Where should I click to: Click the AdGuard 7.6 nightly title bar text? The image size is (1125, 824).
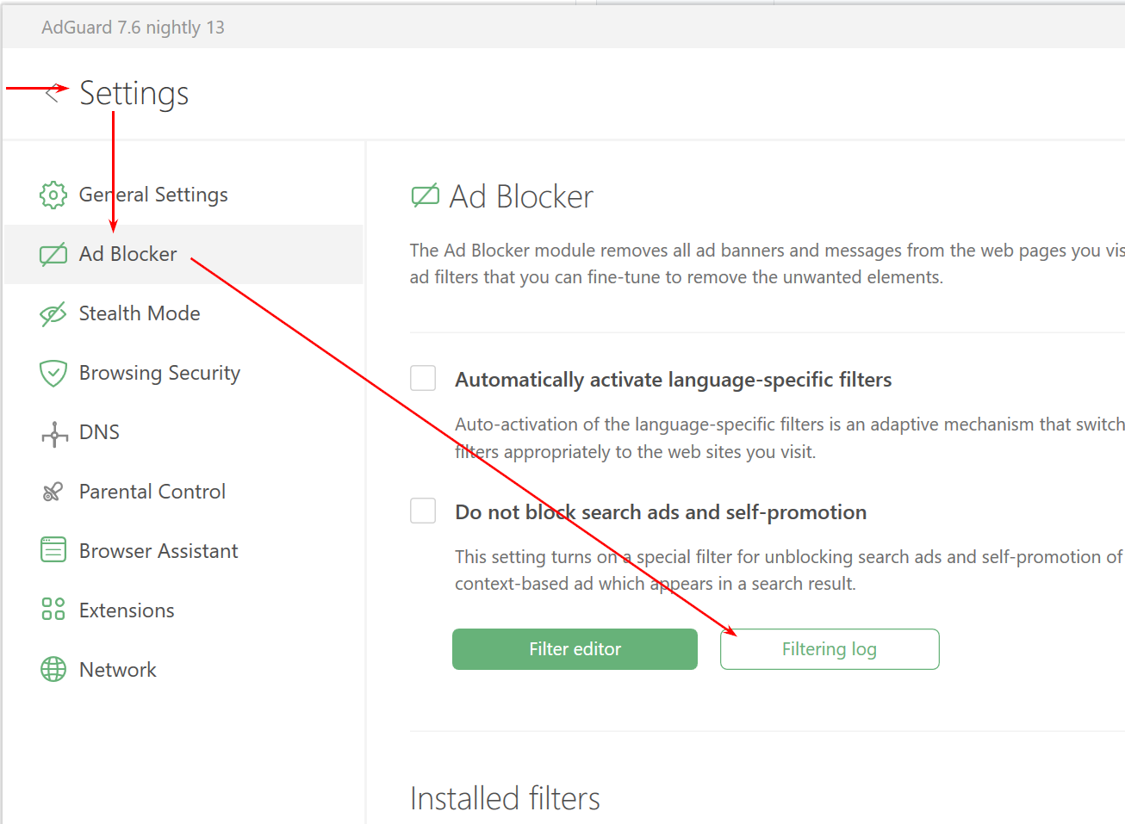pos(132,27)
